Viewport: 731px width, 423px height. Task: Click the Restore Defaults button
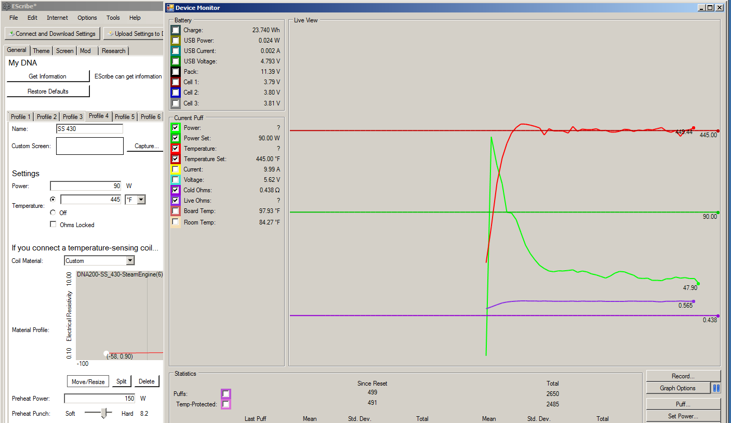pos(48,91)
